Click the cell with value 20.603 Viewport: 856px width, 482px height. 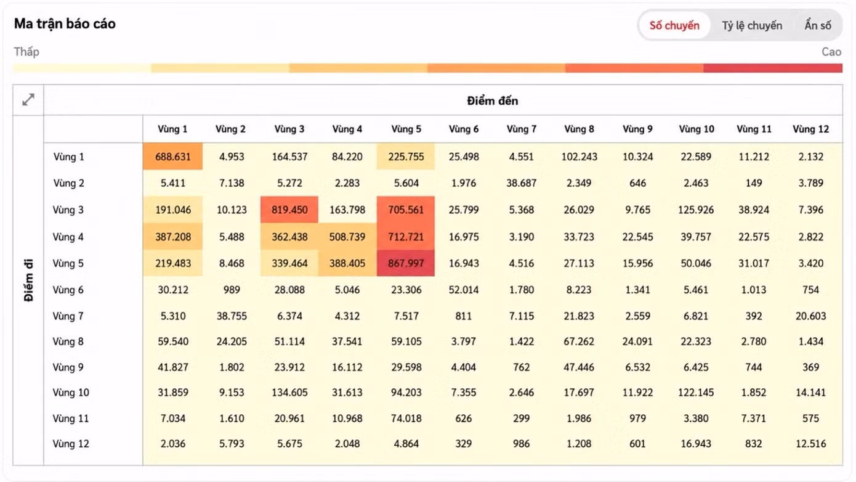pos(810,316)
